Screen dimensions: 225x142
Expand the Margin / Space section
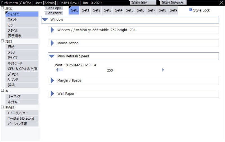tap(133, 81)
